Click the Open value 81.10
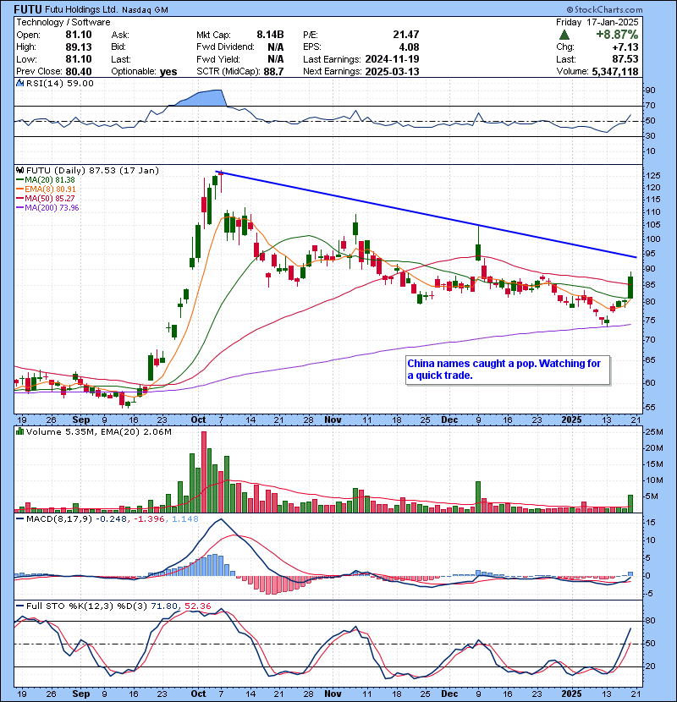The image size is (677, 702). [79, 35]
